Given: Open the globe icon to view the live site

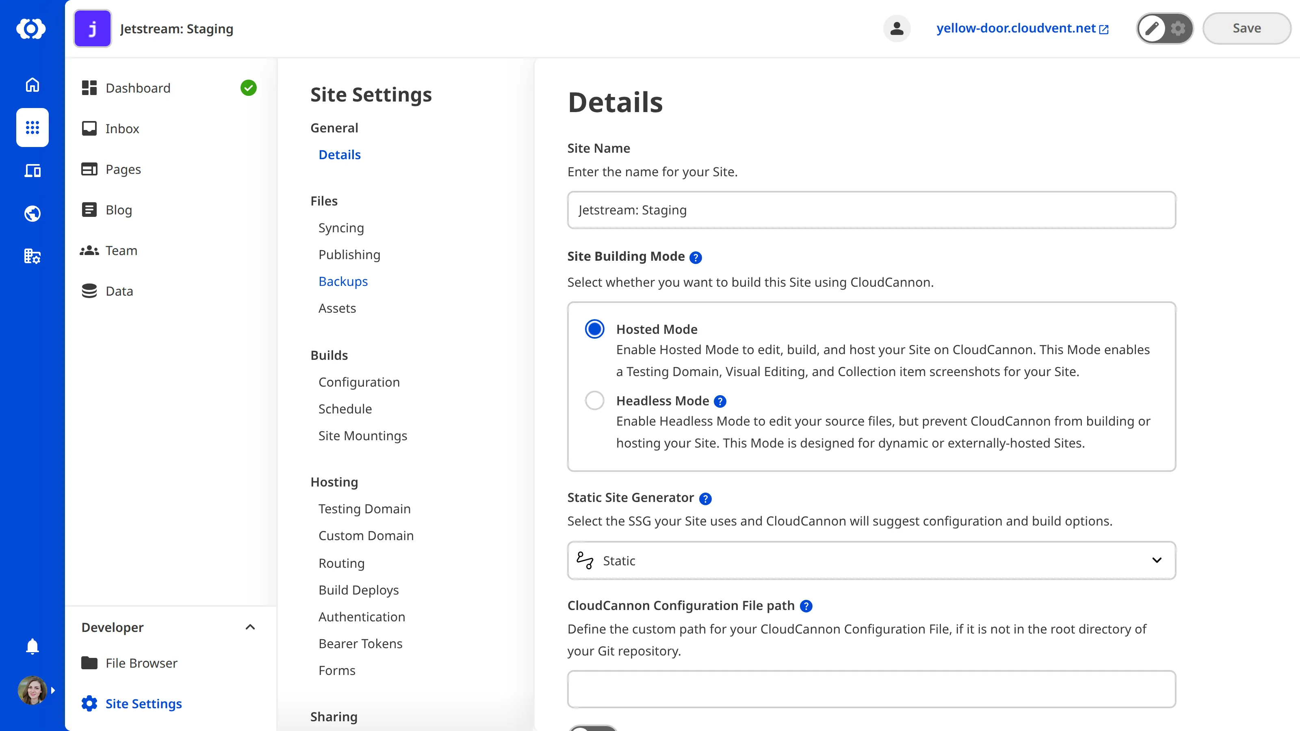Looking at the screenshot, I should 32,213.
